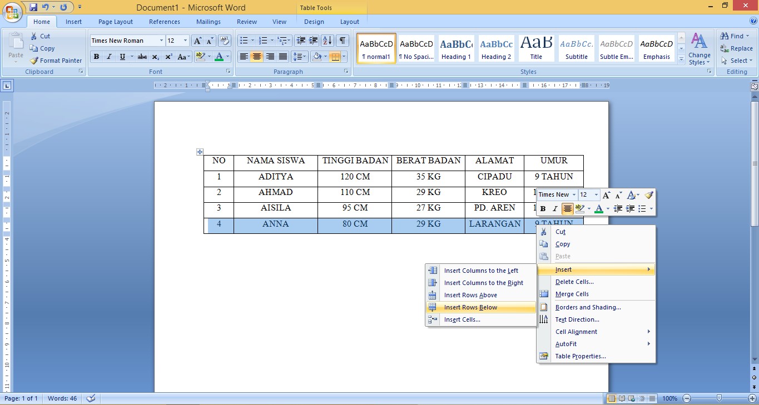Toggle Italic on the mini toolbar
759x405 pixels.
coord(554,208)
